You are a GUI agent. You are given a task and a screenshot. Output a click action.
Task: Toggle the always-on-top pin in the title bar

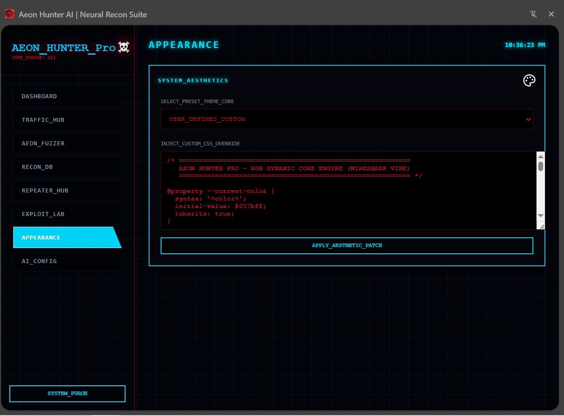tap(533, 14)
